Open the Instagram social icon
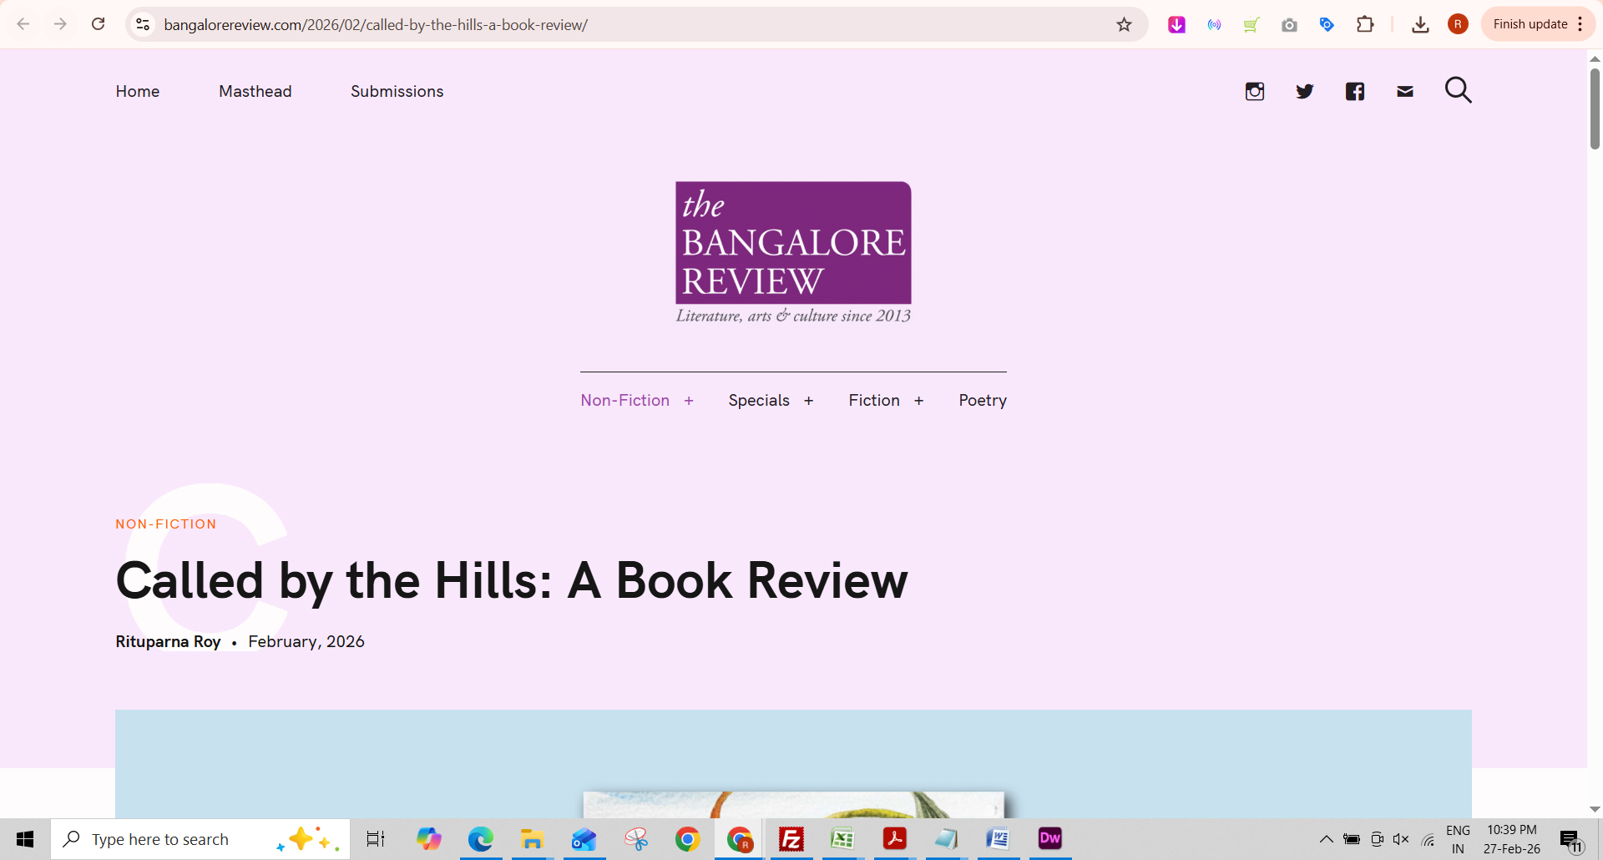 [1254, 91]
